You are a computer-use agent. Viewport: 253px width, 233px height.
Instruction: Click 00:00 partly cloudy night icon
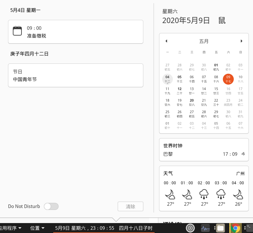coord(170,194)
